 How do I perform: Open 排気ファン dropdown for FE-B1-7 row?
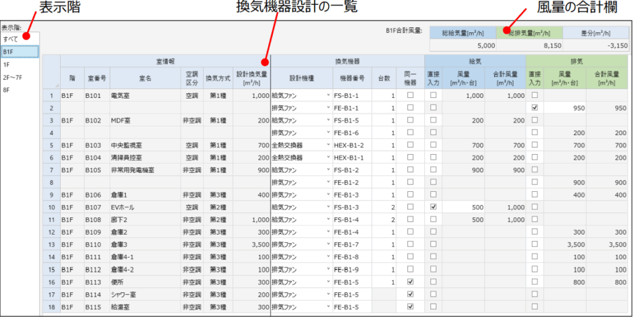(x=328, y=245)
